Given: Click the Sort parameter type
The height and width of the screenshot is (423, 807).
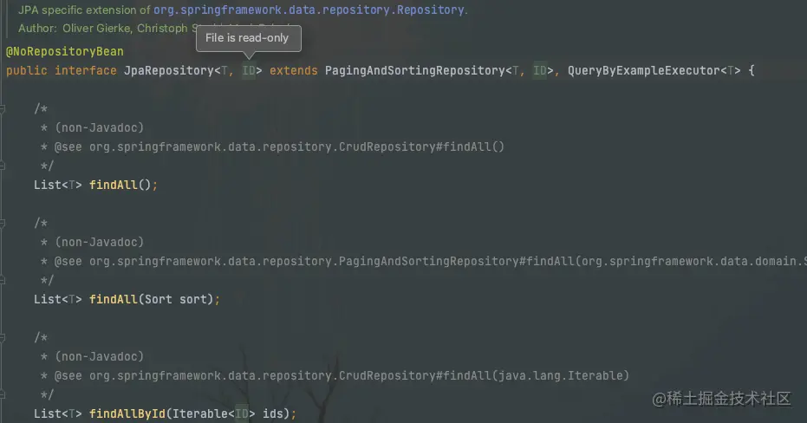Looking at the screenshot, I should [x=159, y=299].
